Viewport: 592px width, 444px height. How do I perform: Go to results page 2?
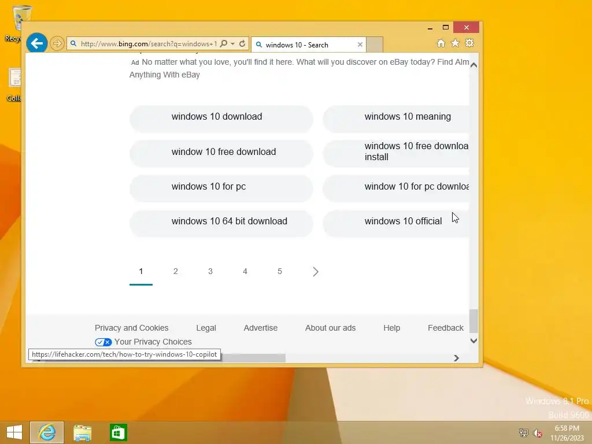(176, 272)
